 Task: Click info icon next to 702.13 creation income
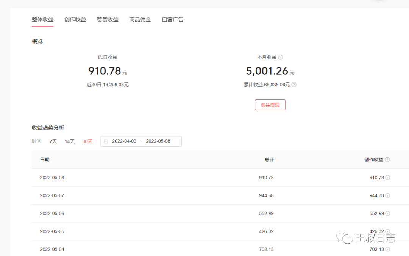(388, 250)
